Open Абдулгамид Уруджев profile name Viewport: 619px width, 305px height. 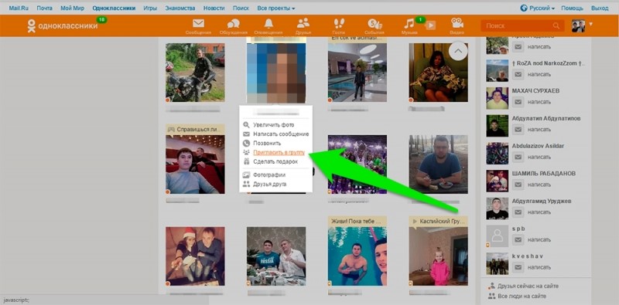point(542,201)
